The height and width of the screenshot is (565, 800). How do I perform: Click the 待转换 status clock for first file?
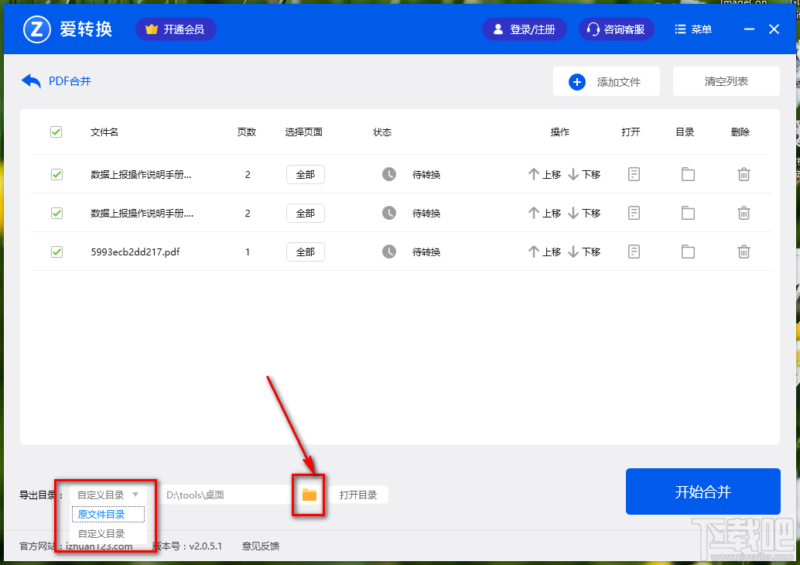coord(389,174)
